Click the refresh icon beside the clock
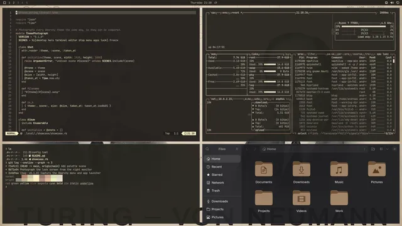This screenshot has width=402, height=226. (x=215, y=3)
